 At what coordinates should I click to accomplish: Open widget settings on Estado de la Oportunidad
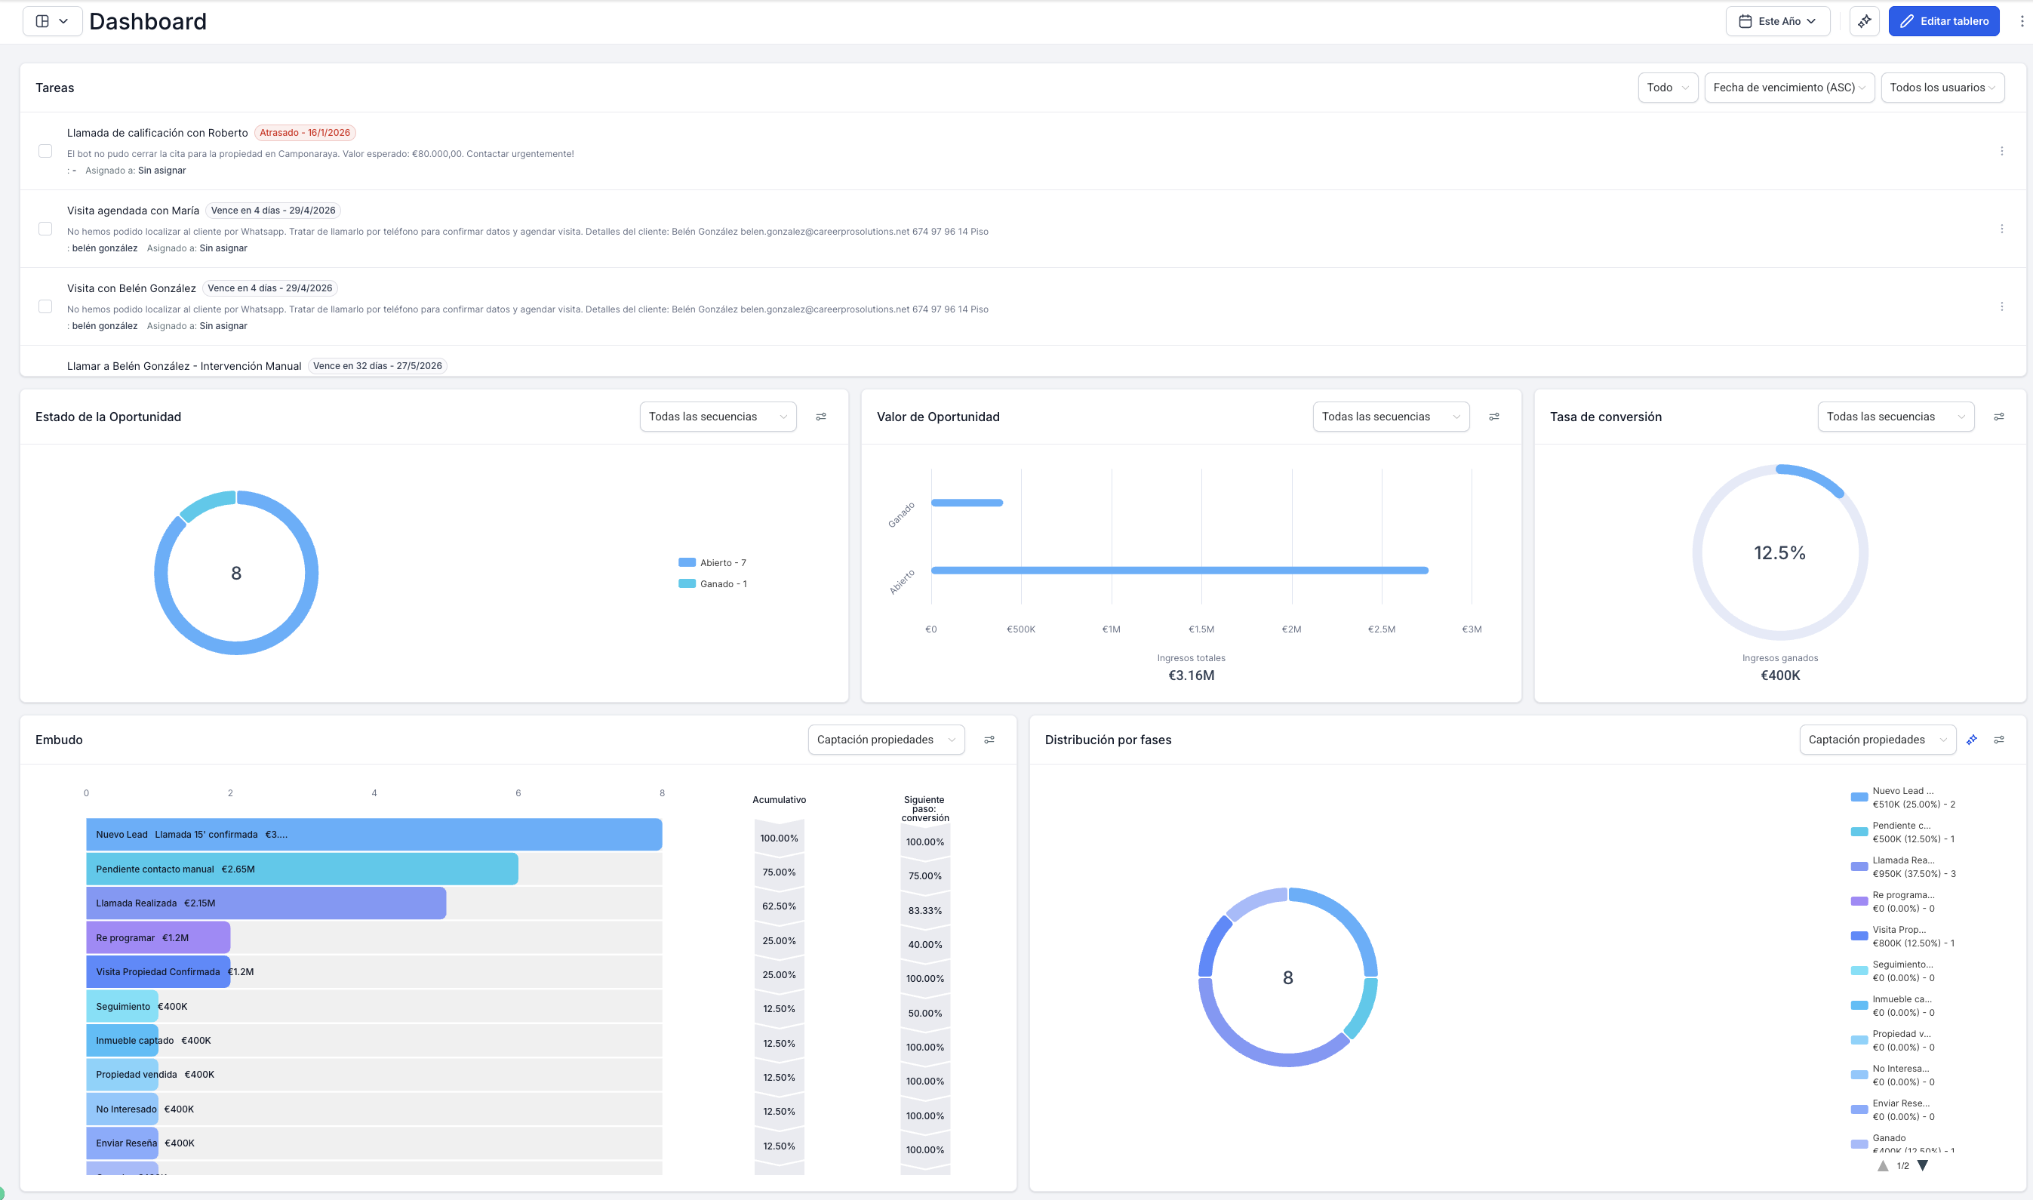pyautogui.click(x=821, y=417)
